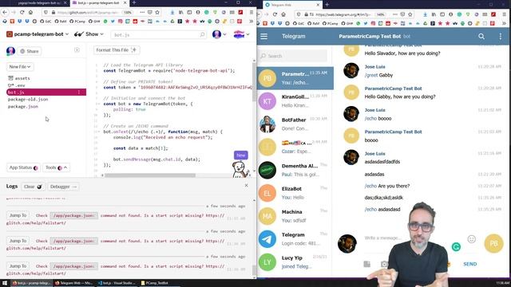Image resolution: width=511 pixels, height=287 pixels.
Task: Switch to Visual Studio Code in taskbar
Action: point(117,283)
